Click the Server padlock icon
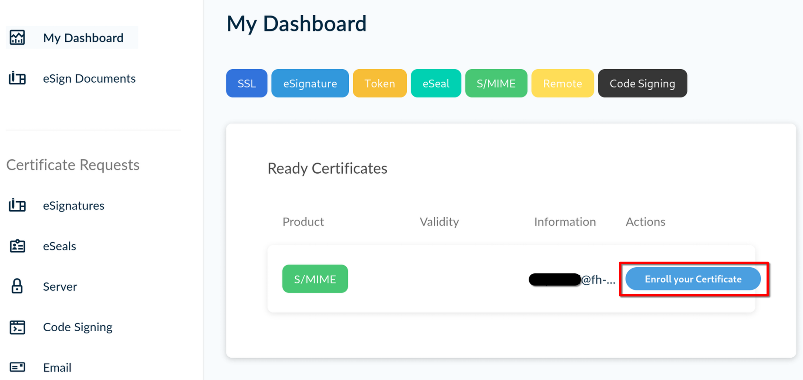The height and width of the screenshot is (380, 803). click(x=17, y=286)
